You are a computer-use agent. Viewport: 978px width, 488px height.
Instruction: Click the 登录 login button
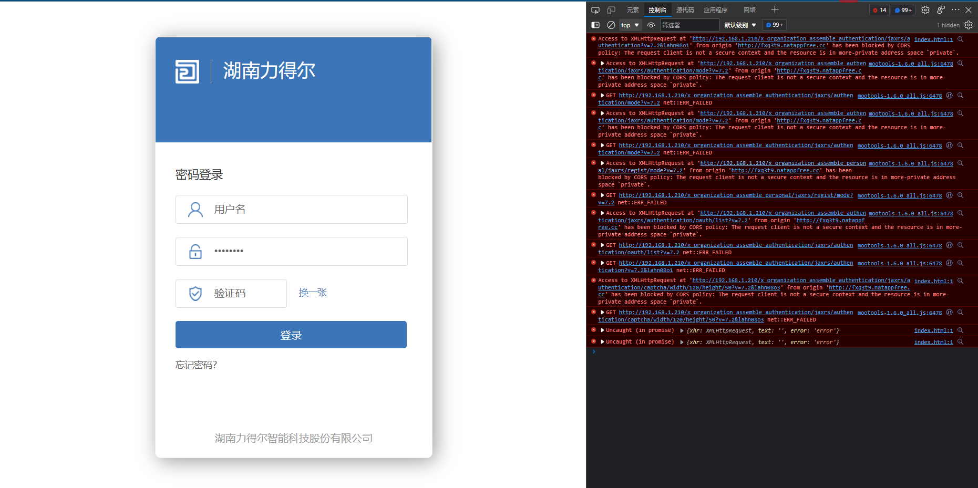(291, 335)
